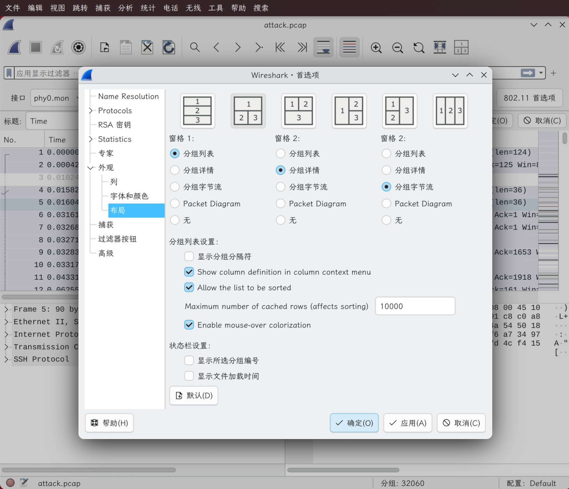Enable 显示分组分隔符 checkbox
Viewport: 569px width, 489px height.
(x=189, y=256)
